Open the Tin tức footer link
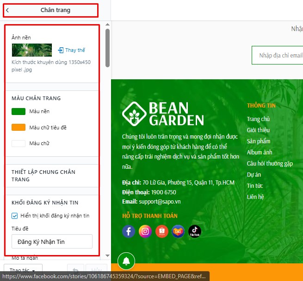Image resolution: width=303 pixels, height=281 pixels. pyautogui.click(x=255, y=186)
